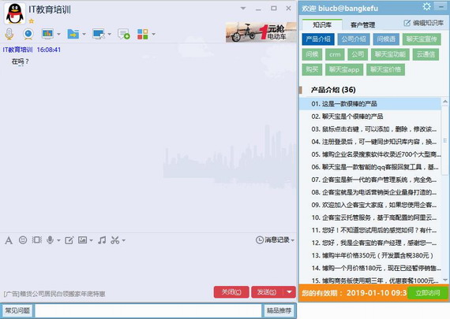Switch to the 客户管理 tab
Screen dimensions: 450x319
[362, 25]
